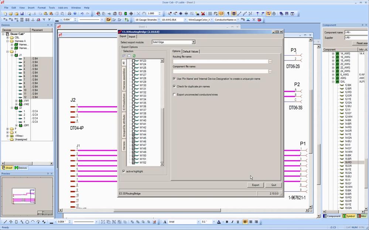Open the Format menu

tap(42, 8)
